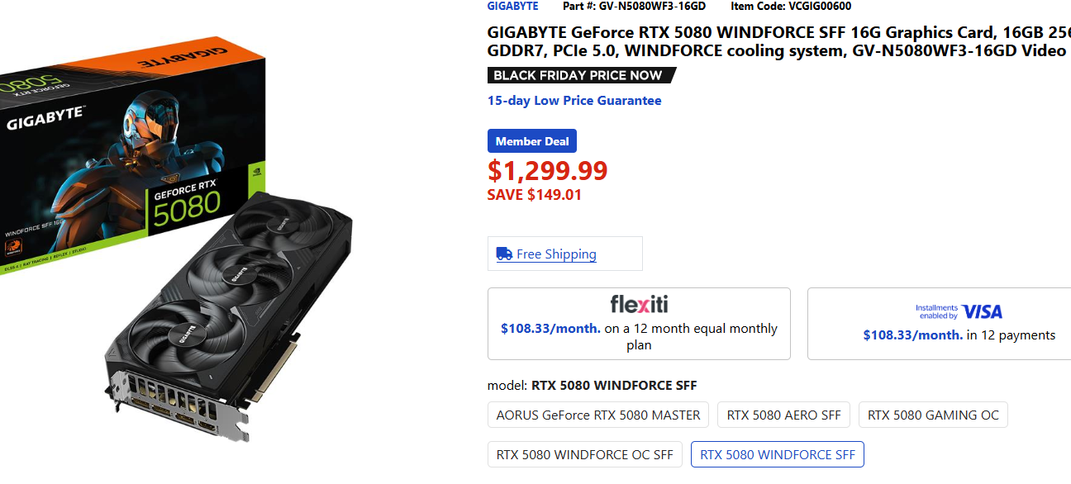This screenshot has width=1071, height=484.
Task: Open the 15-day Low Price Guarantee link
Action: tap(574, 101)
